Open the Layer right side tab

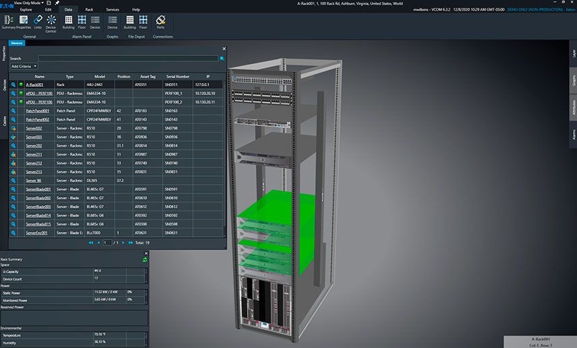tap(574, 53)
